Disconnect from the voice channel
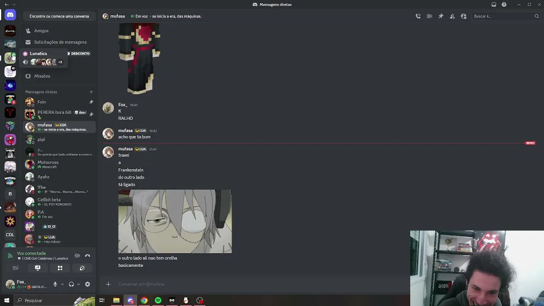 88,256
